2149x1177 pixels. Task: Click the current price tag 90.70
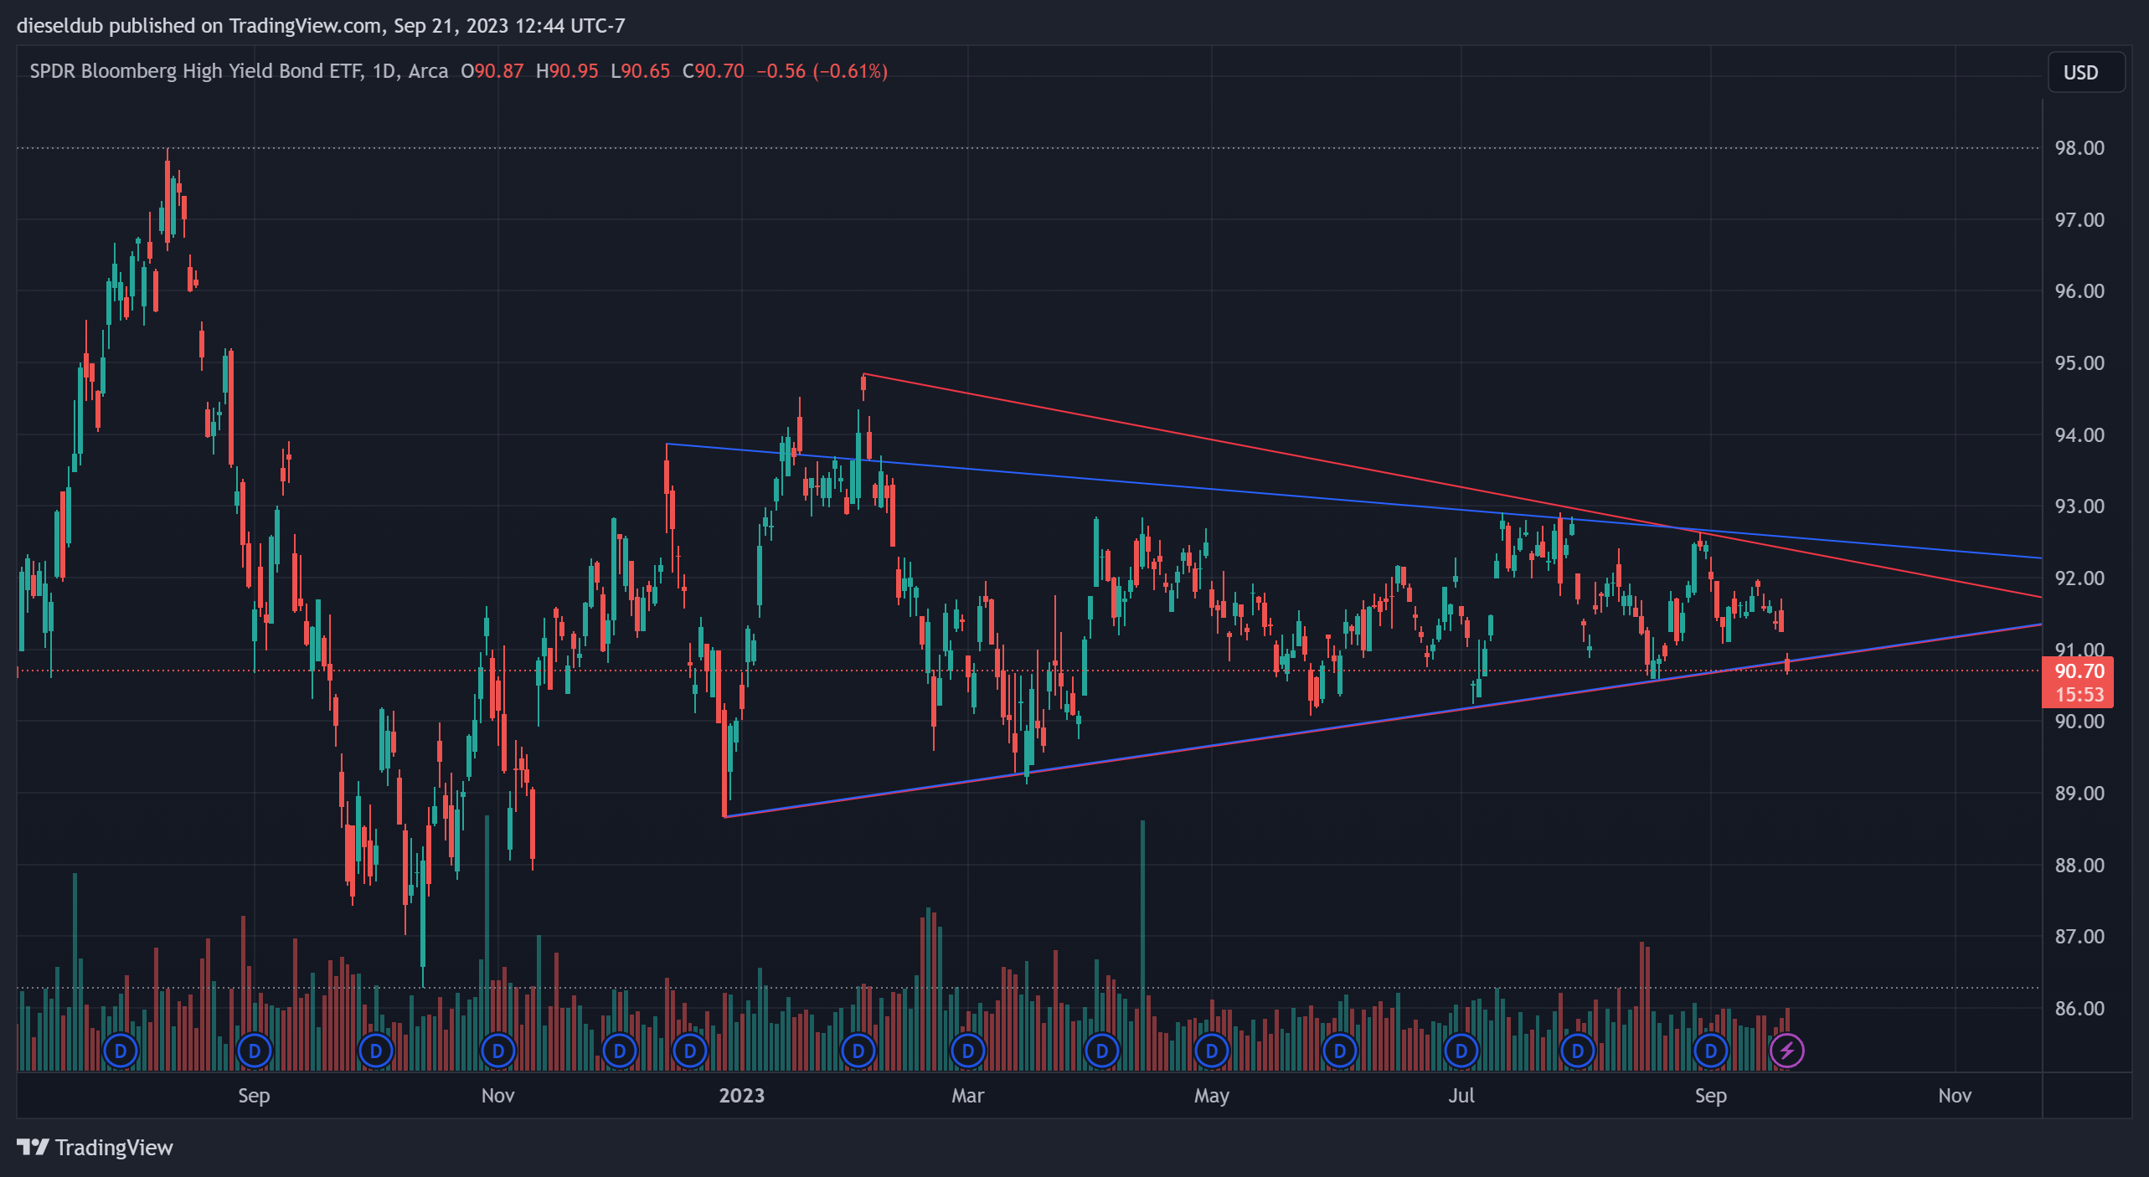tap(2079, 671)
